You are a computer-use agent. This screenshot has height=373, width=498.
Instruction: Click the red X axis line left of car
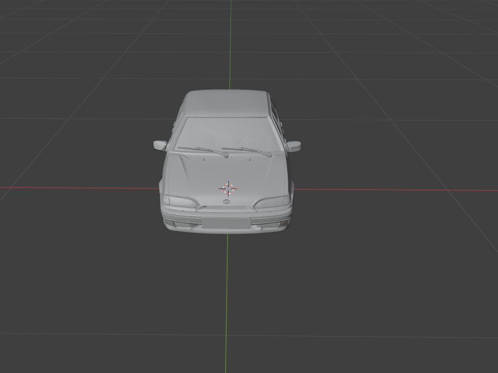(75, 188)
